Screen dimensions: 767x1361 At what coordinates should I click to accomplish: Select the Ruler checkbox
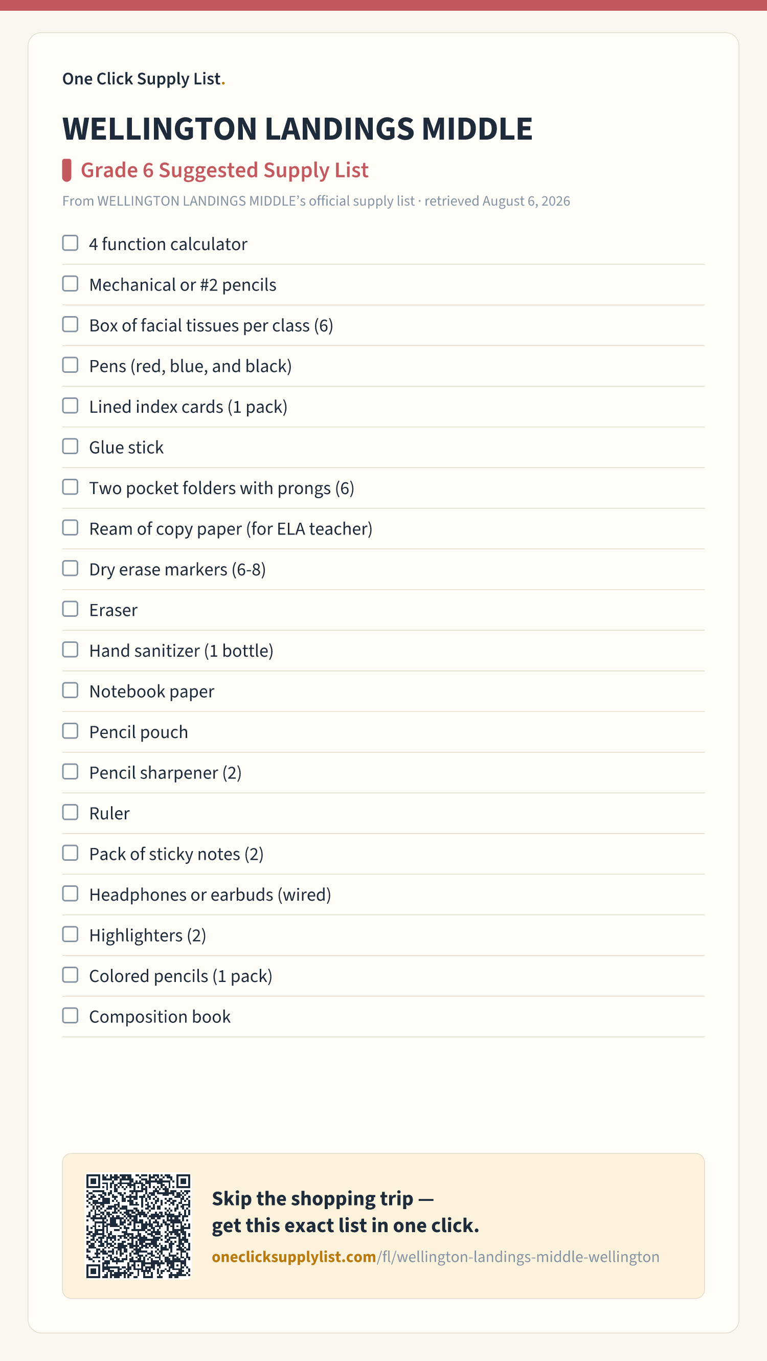[x=70, y=813]
